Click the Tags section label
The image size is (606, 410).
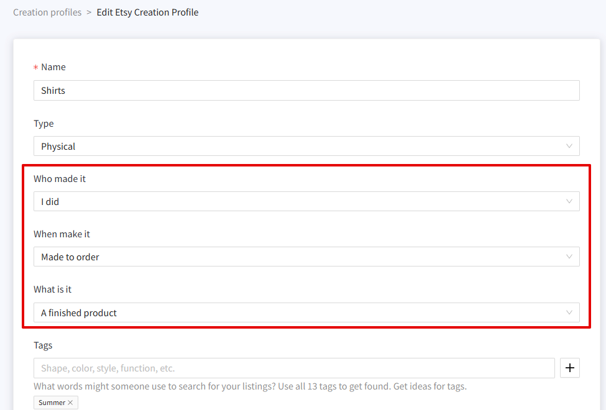click(43, 345)
